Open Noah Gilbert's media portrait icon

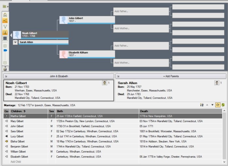click(105, 83)
